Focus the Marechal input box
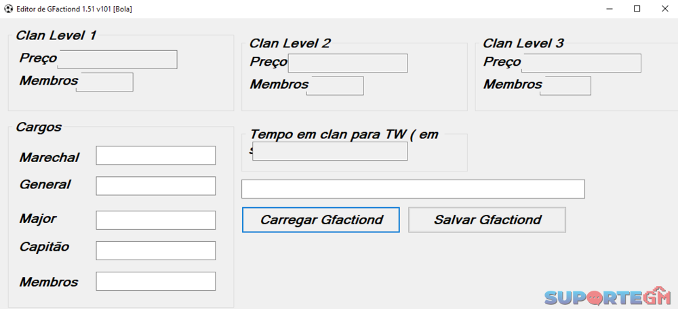Image resolution: width=678 pixels, height=309 pixels. (155, 155)
